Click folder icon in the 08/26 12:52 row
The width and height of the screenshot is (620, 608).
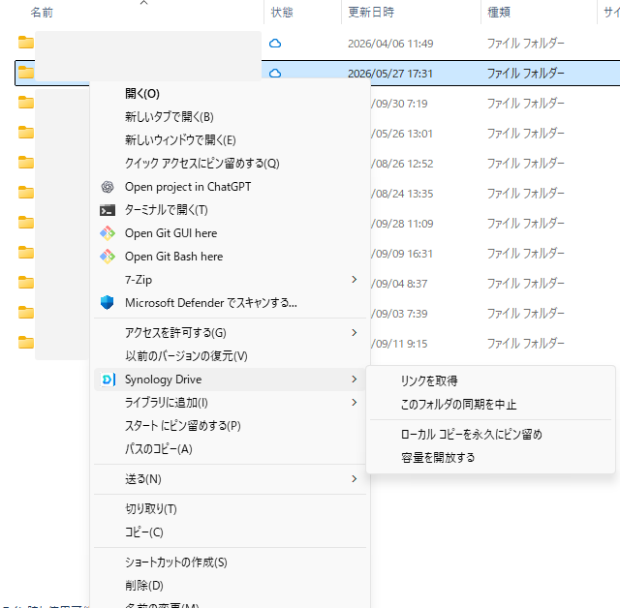pos(26,163)
